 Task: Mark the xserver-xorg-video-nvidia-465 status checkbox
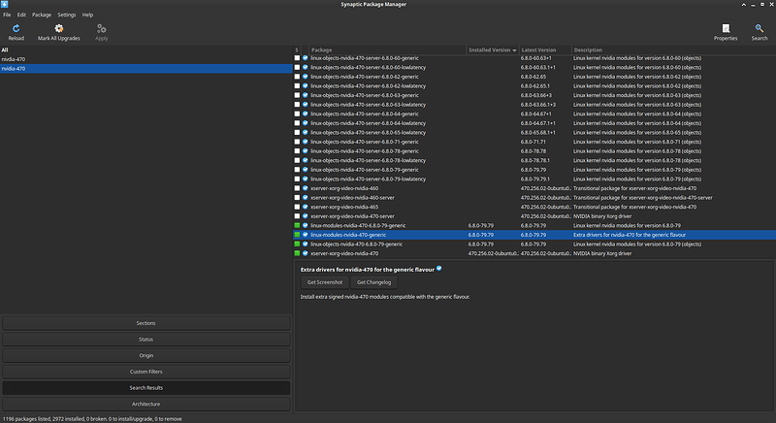298,207
